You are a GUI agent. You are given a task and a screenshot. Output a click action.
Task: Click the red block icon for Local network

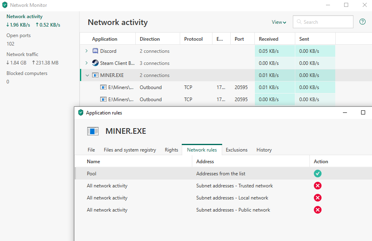click(318, 198)
